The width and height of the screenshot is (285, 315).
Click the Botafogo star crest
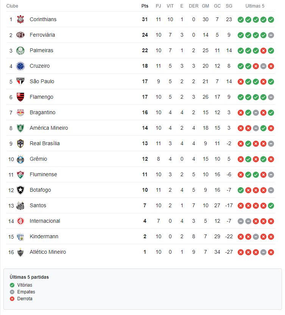[x=20, y=190]
